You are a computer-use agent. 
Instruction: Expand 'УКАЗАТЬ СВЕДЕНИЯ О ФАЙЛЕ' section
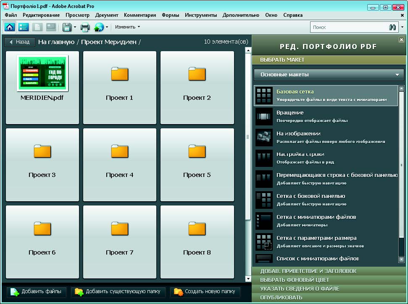click(329, 288)
